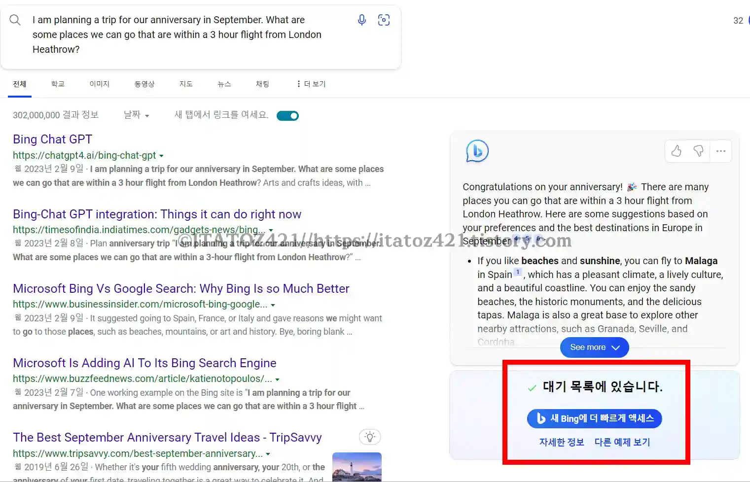Click the rewards points count 32
The width and height of the screenshot is (750, 482).
(738, 21)
